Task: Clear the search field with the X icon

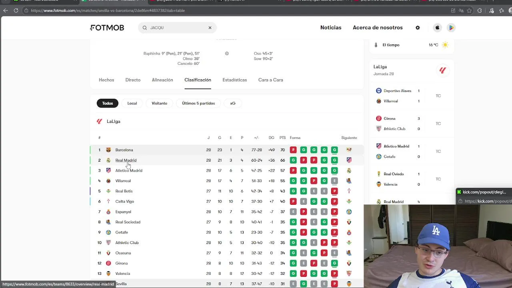Action: point(210,28)
